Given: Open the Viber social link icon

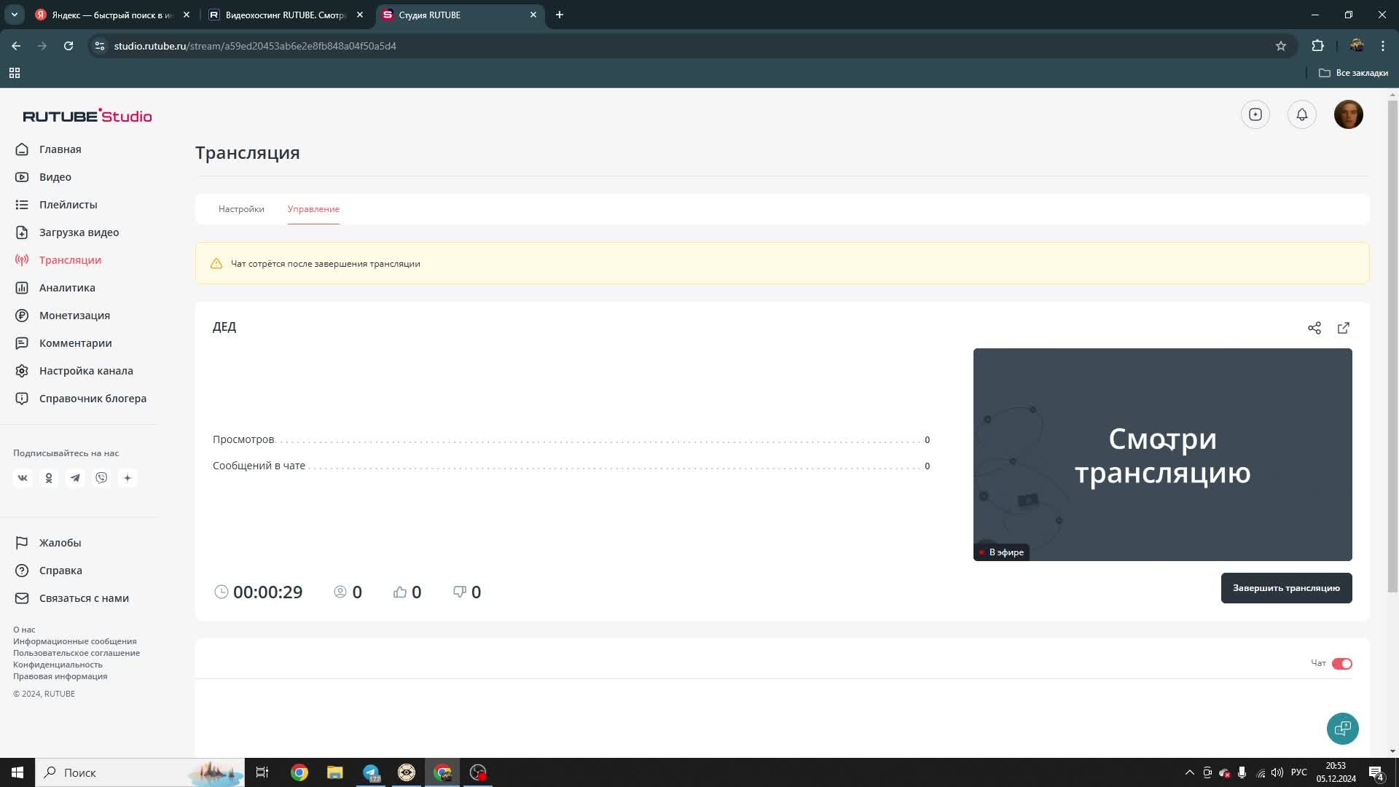Looking at the screenshot, I should tap(101, 478).
